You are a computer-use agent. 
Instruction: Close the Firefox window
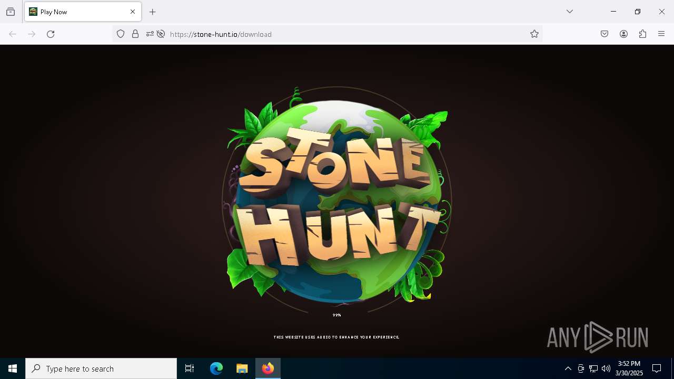pos(662,12)
